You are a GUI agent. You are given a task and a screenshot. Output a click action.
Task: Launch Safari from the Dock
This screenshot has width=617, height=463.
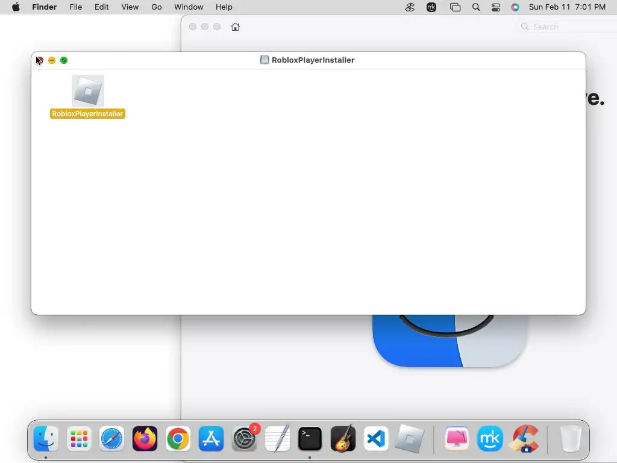(x=111, y=439)
